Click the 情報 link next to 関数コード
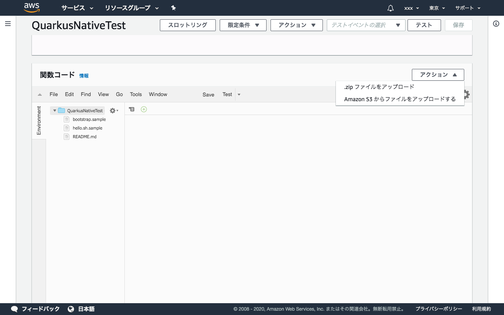The height and width of the screenshot is (315, 504). 84,76
